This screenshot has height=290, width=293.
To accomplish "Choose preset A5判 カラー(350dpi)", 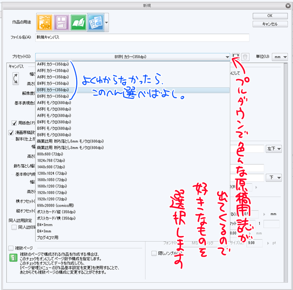I will 133,71.
